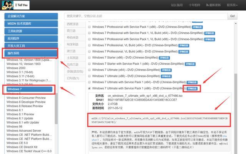Viewport: 246px width, 154px height.
Task: Check Windows 7 Professional with SP1 (x86) box
Action: click(89, 27)
